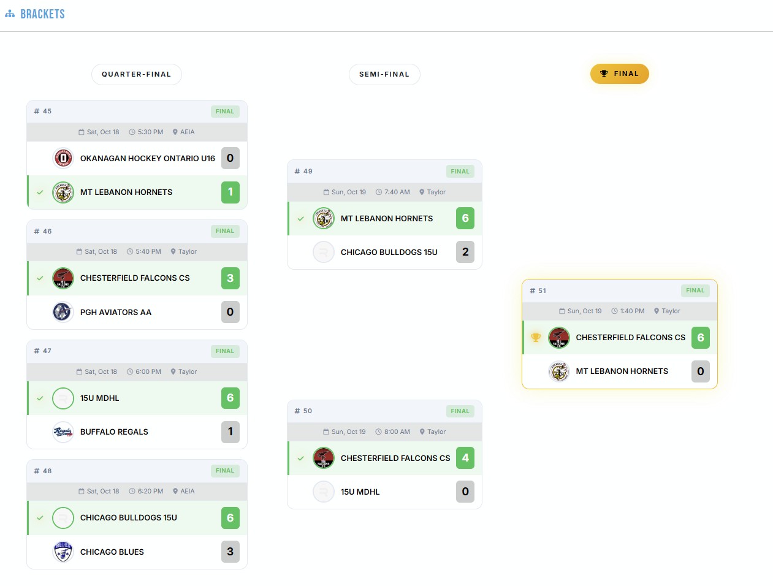Click the brackets icon in the header
This screenshot has height=586, width=773.
[9, 13]
